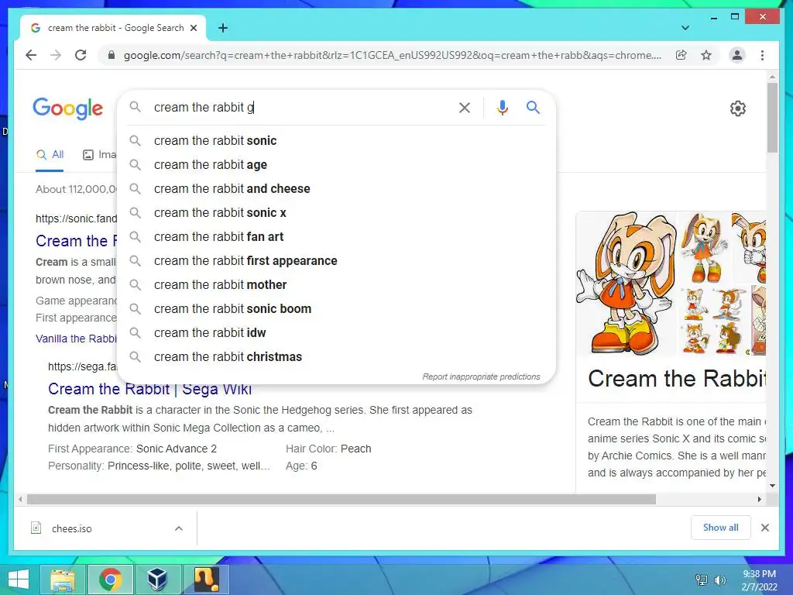Image resolution: width=793 pixels, height=595 pixels.
Task: Select suggestion 'cream the rabbit first appearance'
Action: pyautogui.click(x=336, y=260)
